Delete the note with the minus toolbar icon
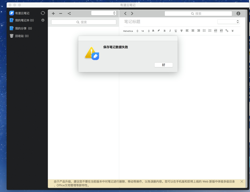Viewport: 250px width, 192px height. (x=60, y=14)
